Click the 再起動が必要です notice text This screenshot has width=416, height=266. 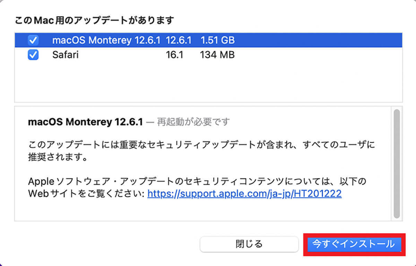[193, 122]
